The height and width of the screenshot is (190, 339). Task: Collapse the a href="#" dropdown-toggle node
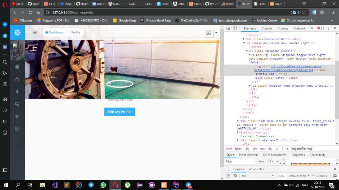(250, 55)
